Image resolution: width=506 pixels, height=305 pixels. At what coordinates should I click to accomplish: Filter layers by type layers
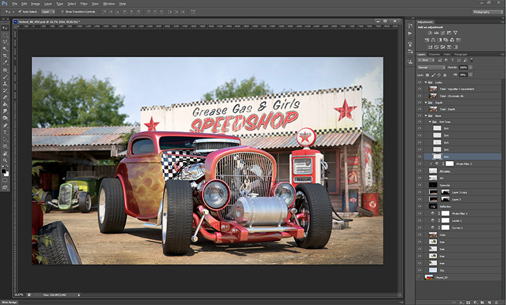pyautogui.click(x=452, y=60)
